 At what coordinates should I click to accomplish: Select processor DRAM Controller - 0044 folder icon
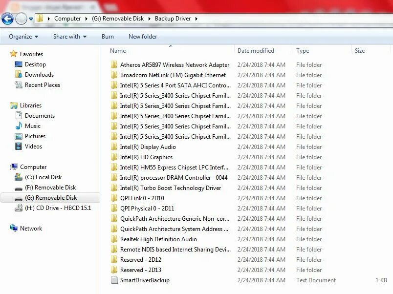pos(114,178)
